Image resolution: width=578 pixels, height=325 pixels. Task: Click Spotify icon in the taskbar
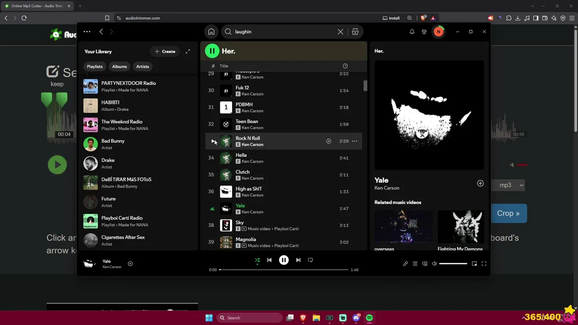pos(369,318)
